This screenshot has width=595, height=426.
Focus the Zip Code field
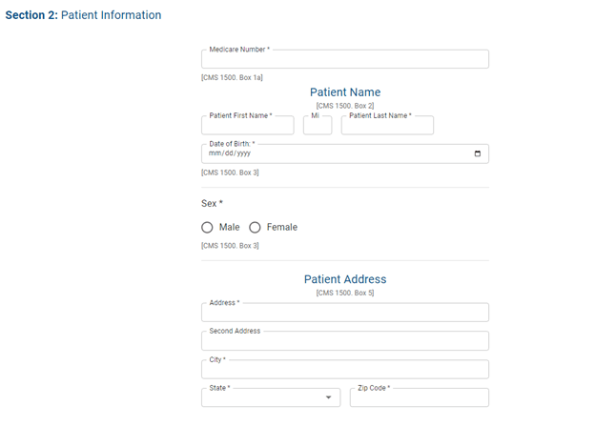point(419,398)
